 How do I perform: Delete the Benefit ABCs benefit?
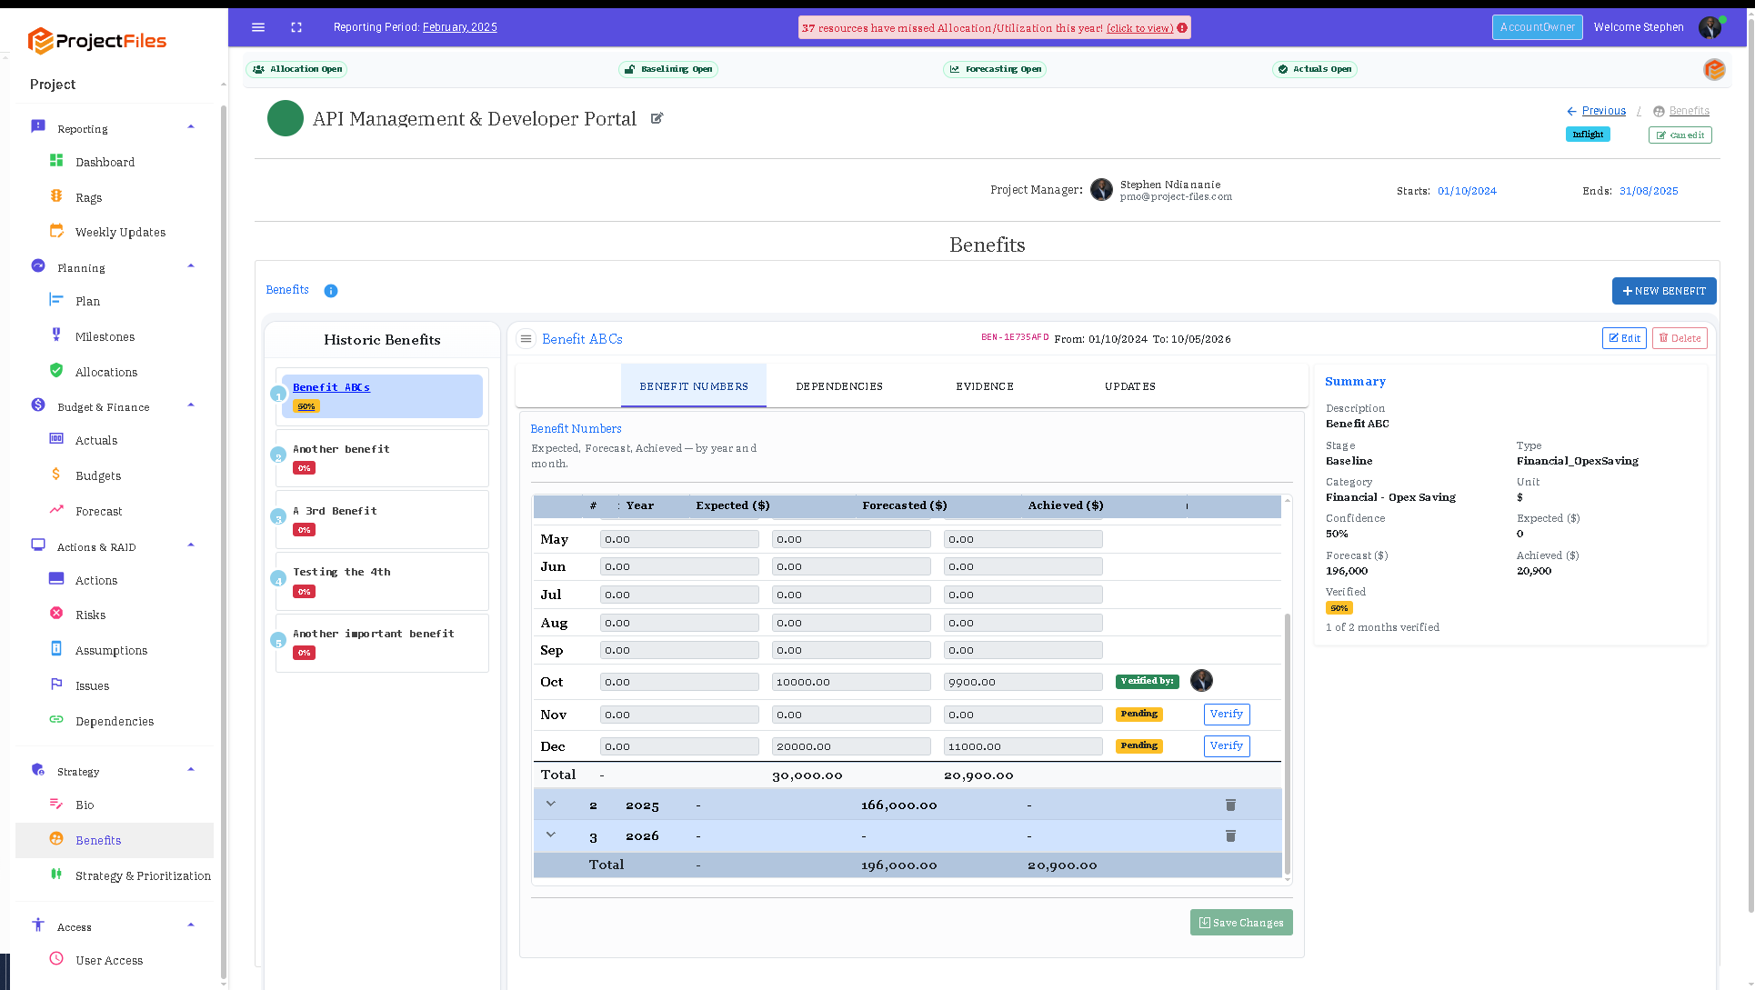(1680, 338)
